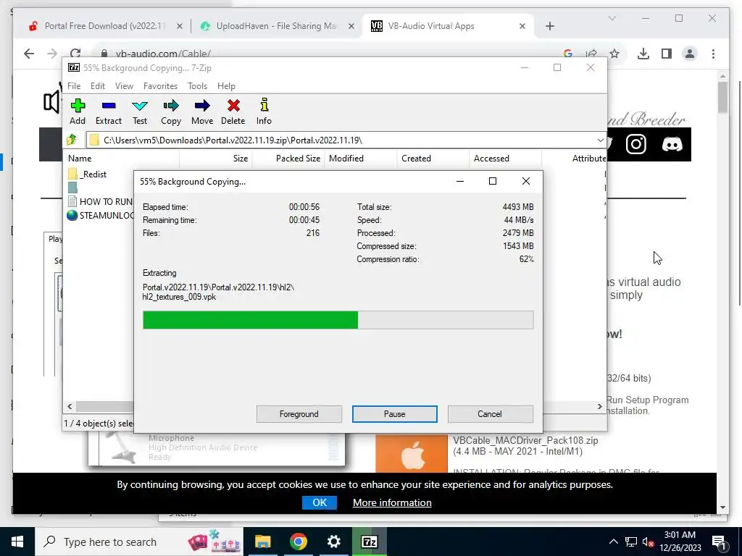Click the Google icon in the address bar
742x556 pixels.
568,54
